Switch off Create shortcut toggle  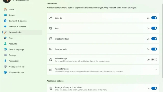(x=154, y=39)
